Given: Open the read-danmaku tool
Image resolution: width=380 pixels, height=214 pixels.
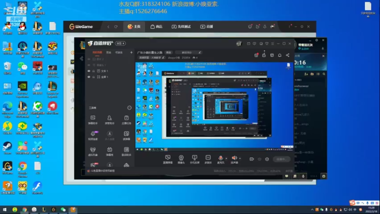Looking at the screenshot, I should 126,136.
